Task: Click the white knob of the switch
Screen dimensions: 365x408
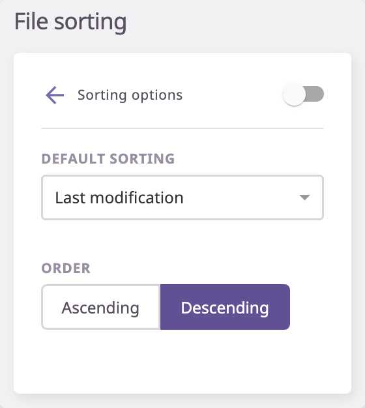Action: coord(294,95)
